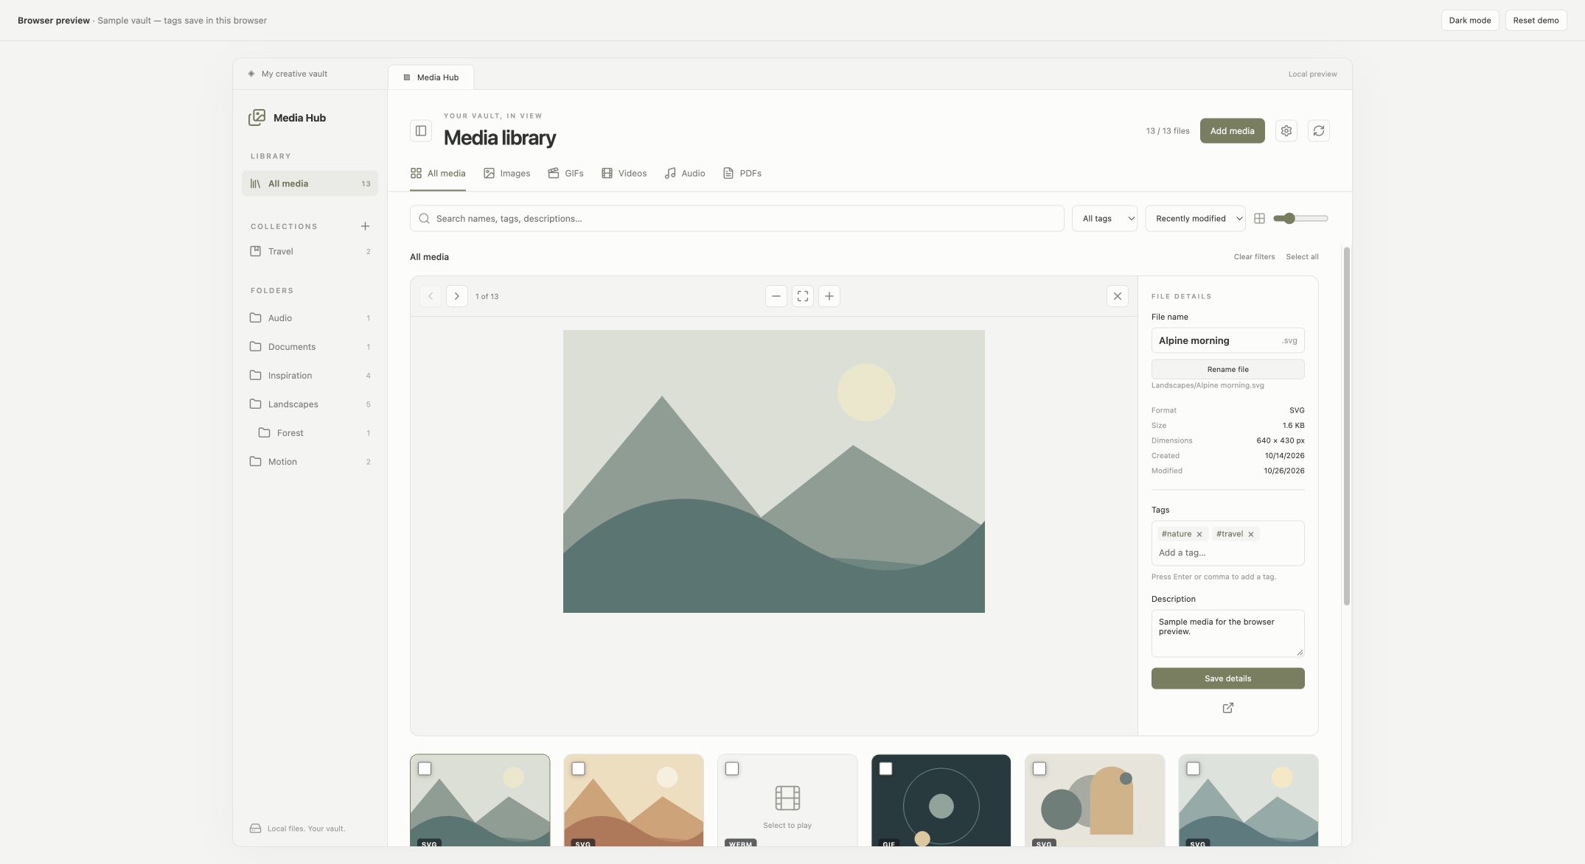Toggle the sidebar panel icon
1585x864 pixels.
coord(421,131)
